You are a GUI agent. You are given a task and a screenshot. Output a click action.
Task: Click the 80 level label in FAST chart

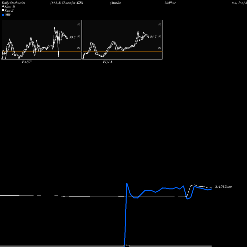79,24
